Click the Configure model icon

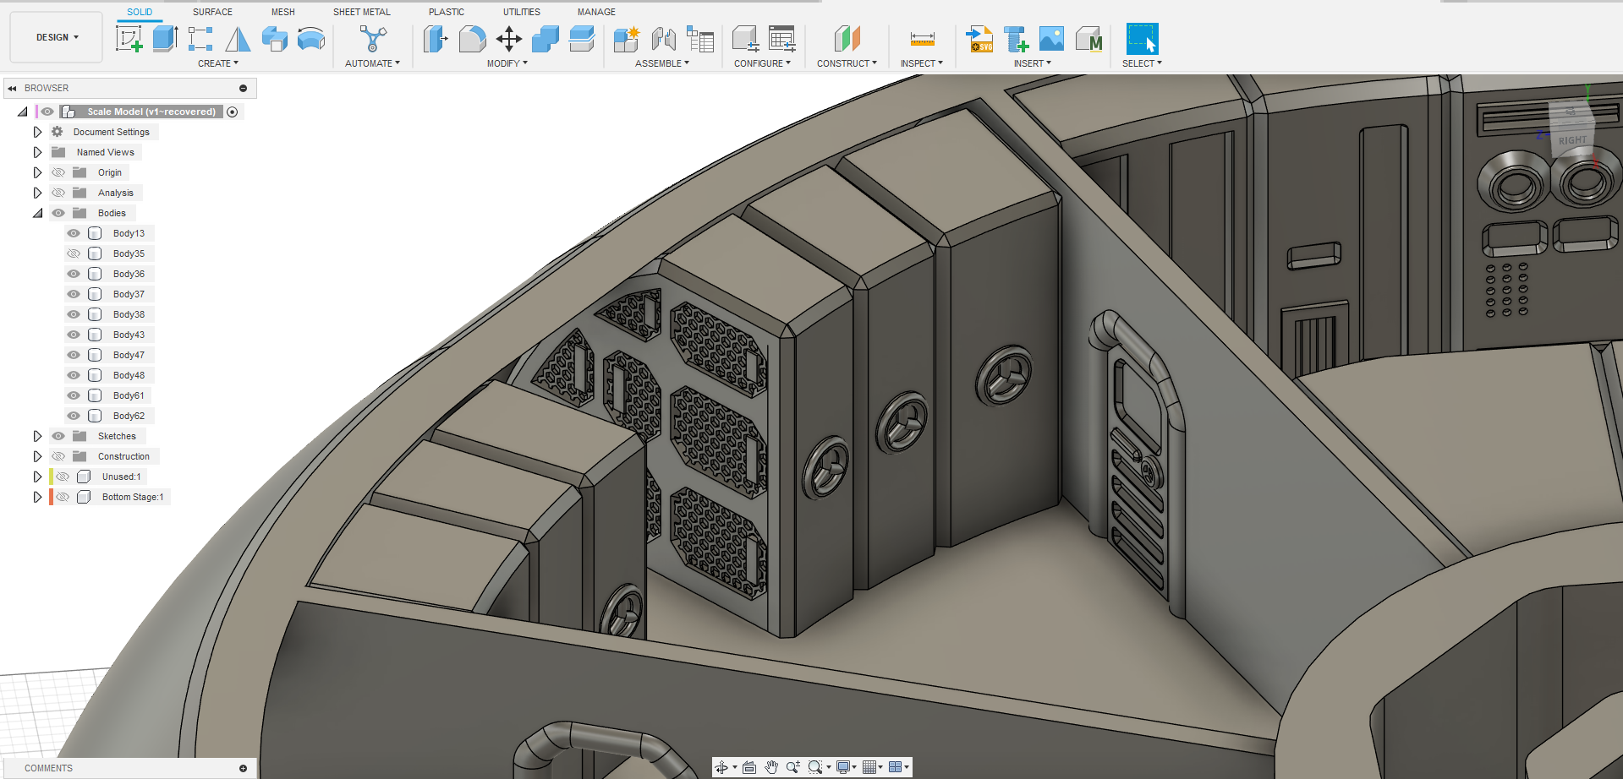(745, 38)
